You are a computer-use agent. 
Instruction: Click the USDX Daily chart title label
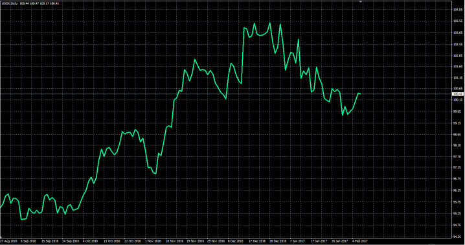click(x=10, y=3)
